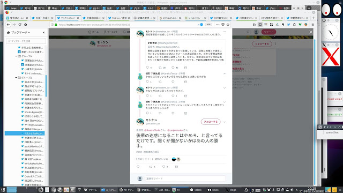This screenshot has height=193, width=343.
Task: View the 1件のリツイート link
Action: point(145,159)
